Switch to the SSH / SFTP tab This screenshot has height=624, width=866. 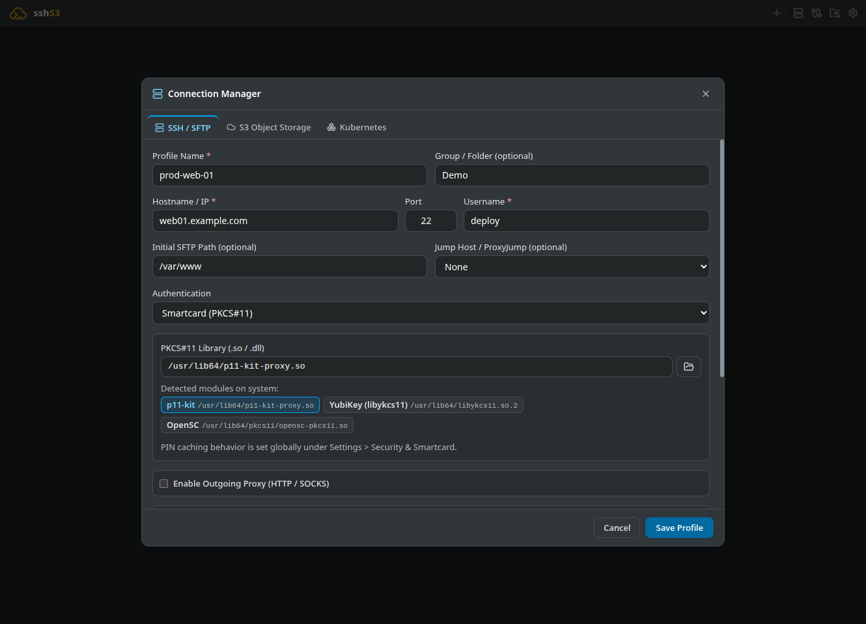pyautogui.click(x=183, y=128)
